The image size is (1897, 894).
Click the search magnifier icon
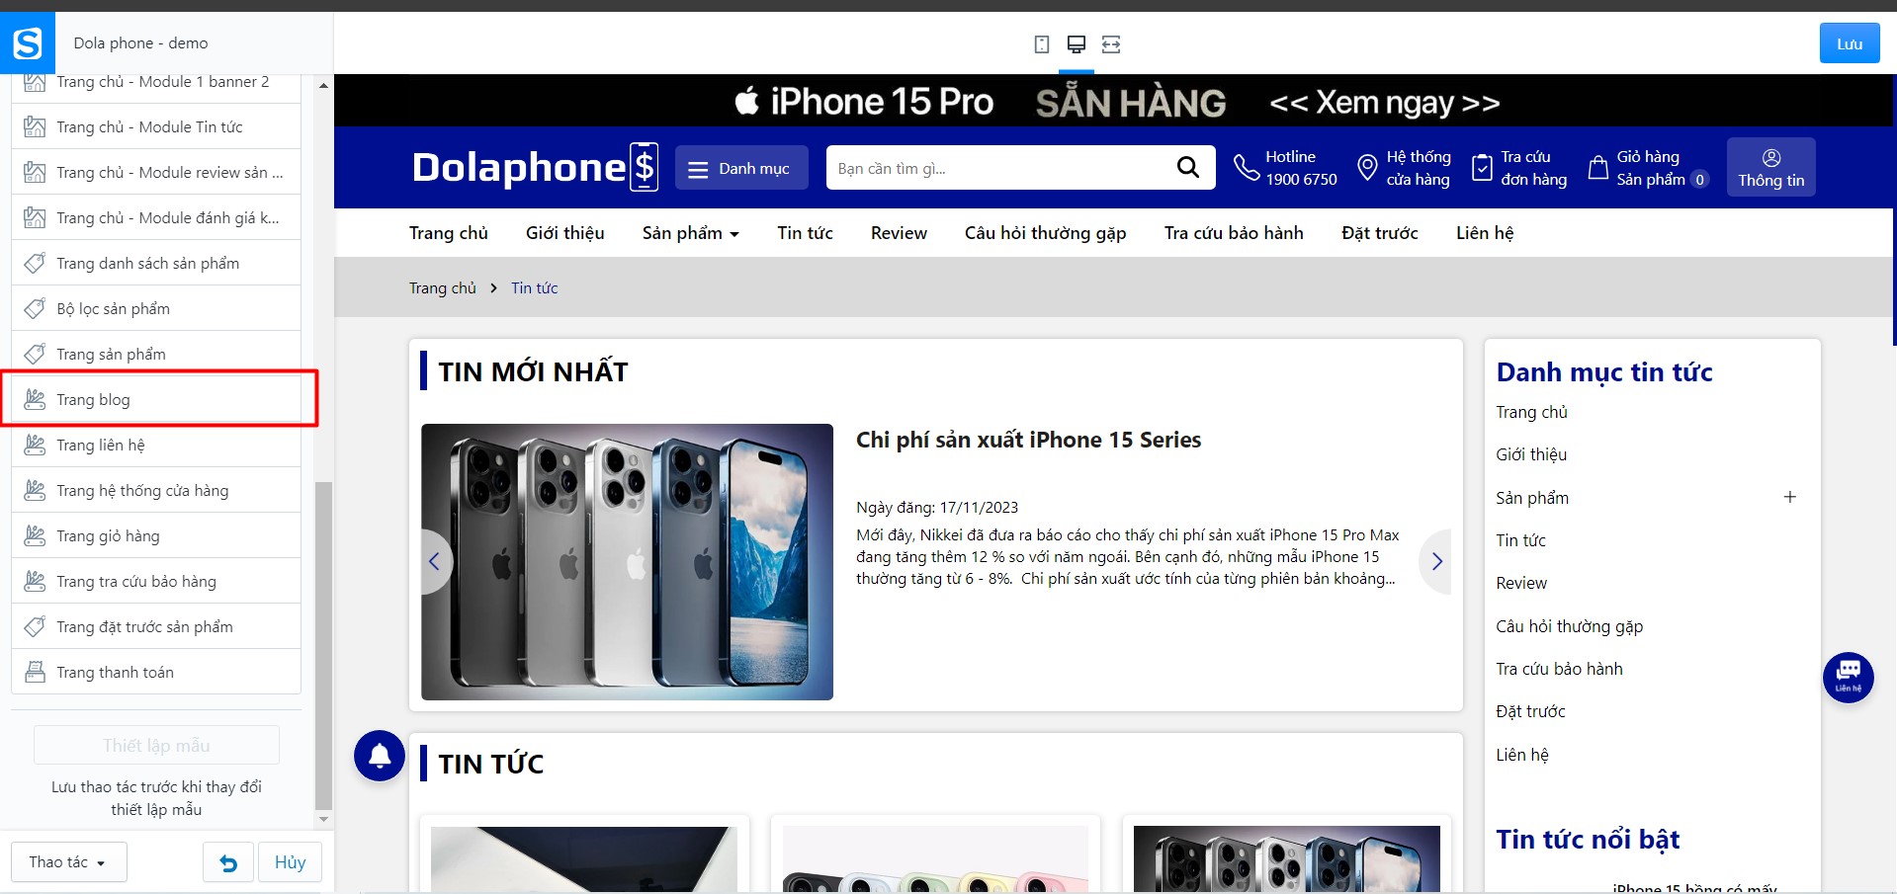click(1188, 168)
